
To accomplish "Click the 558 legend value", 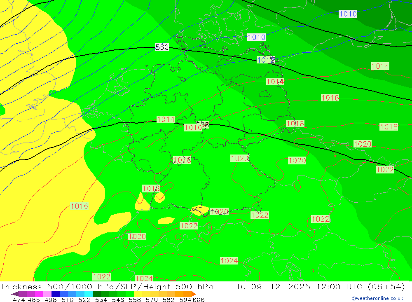I will pyautogui.click(x=135, y=300).
